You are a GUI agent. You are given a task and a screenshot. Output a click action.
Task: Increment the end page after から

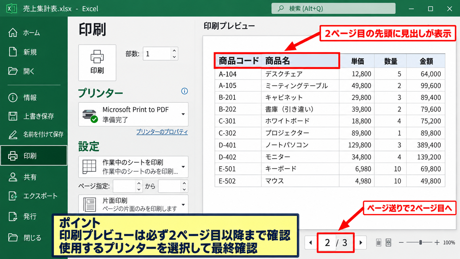pos(184,183)
